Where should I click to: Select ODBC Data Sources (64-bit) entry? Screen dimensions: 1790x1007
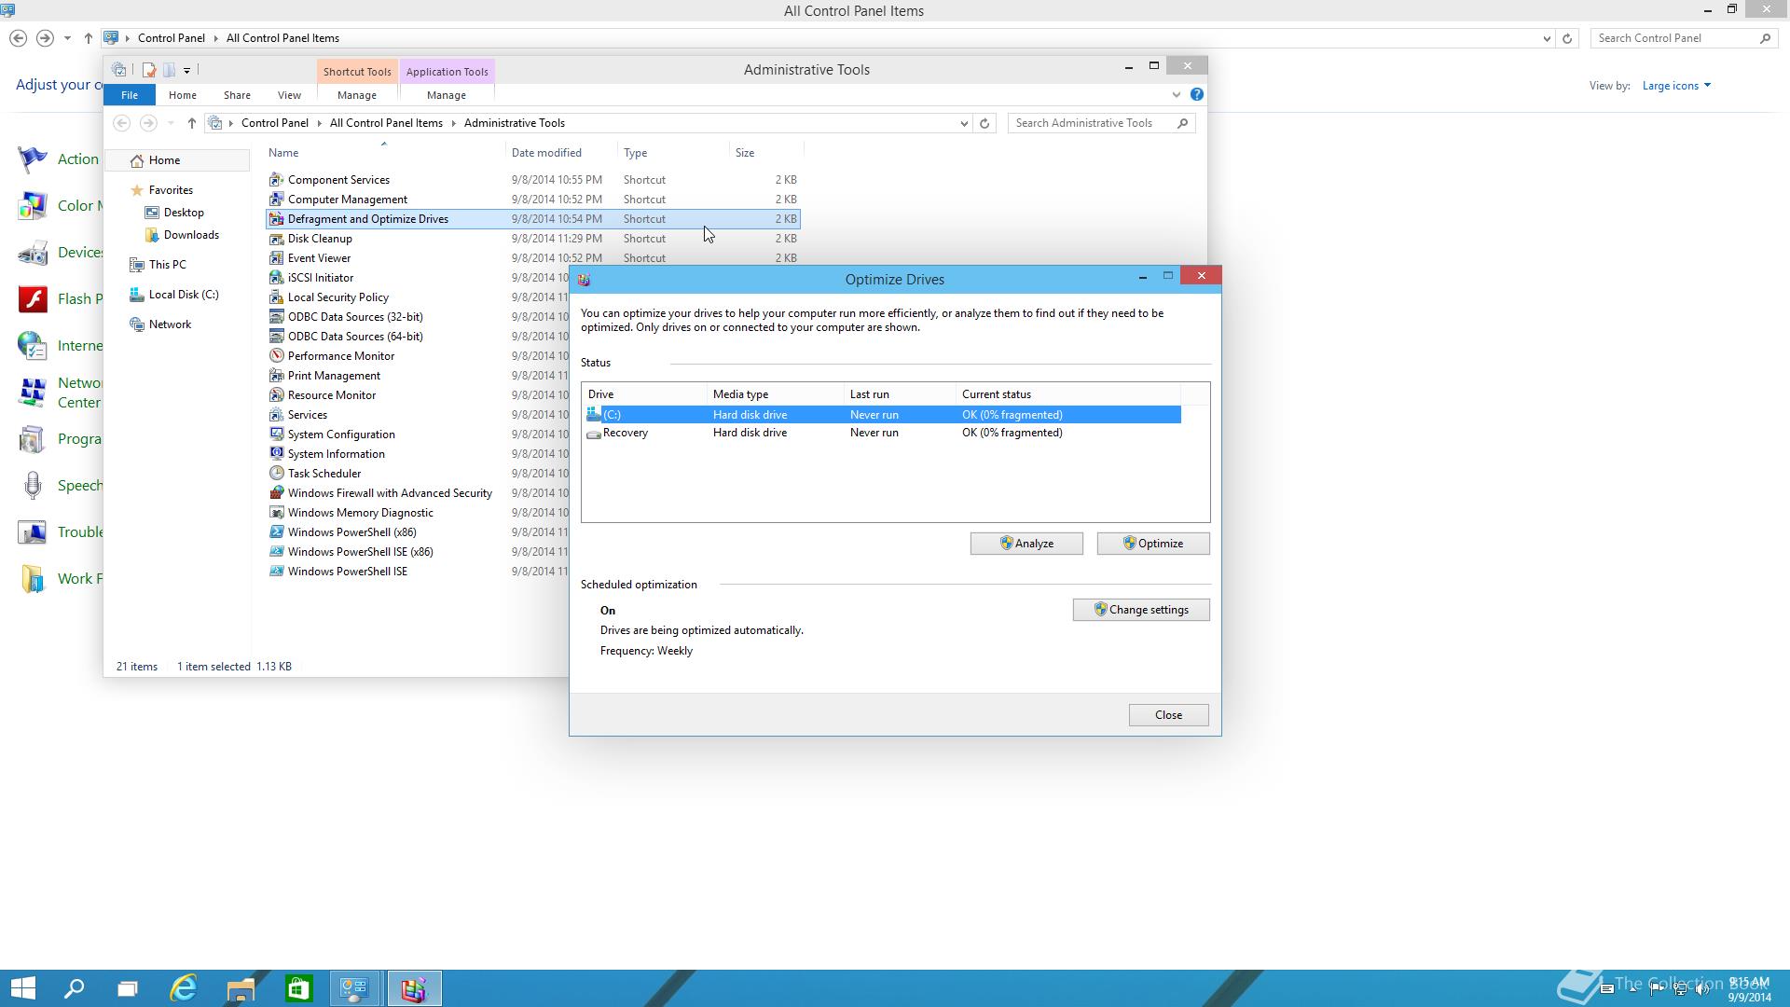[x=355, y=337]
